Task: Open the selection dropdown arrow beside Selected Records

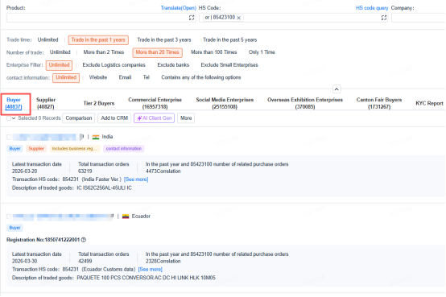Action: [x=14, y=118]
